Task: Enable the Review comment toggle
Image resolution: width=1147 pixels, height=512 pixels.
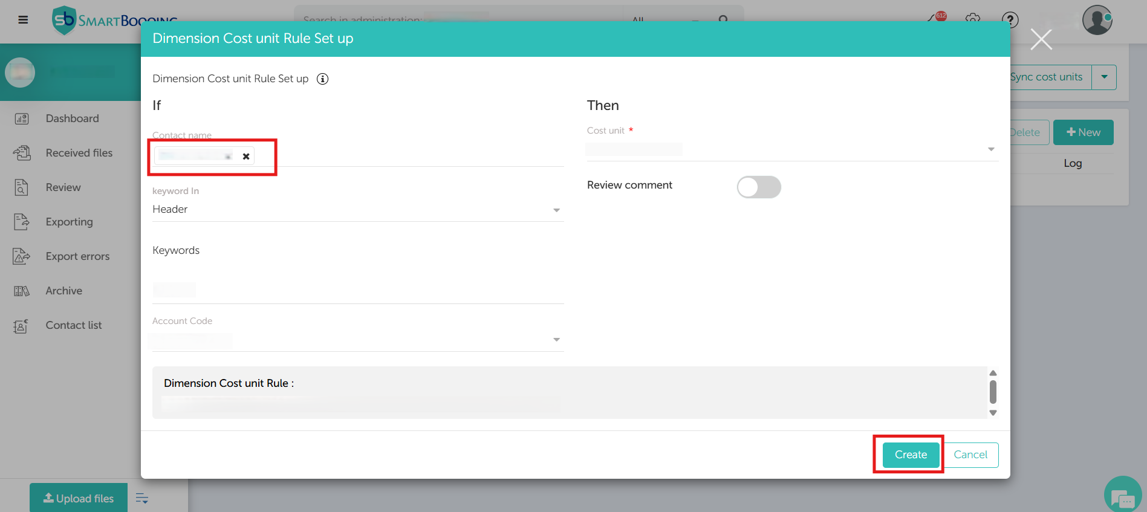Action: point(759,187)
